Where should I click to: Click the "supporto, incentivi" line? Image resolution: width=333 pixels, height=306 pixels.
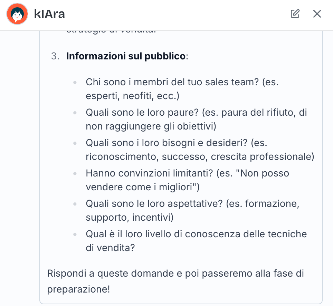pyautogui.click(x=130, y=217)
